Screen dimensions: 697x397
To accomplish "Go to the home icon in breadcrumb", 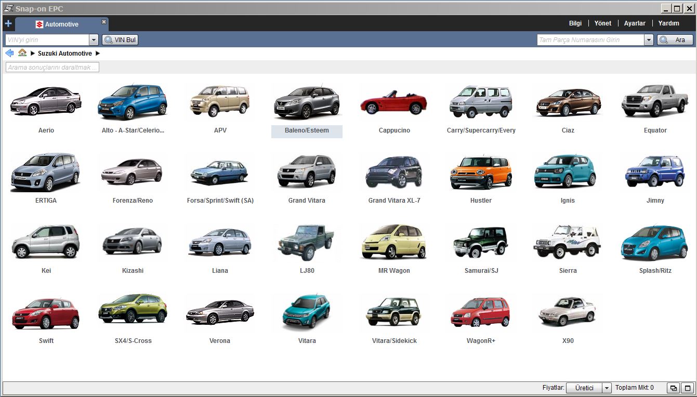I will (22, 53).
